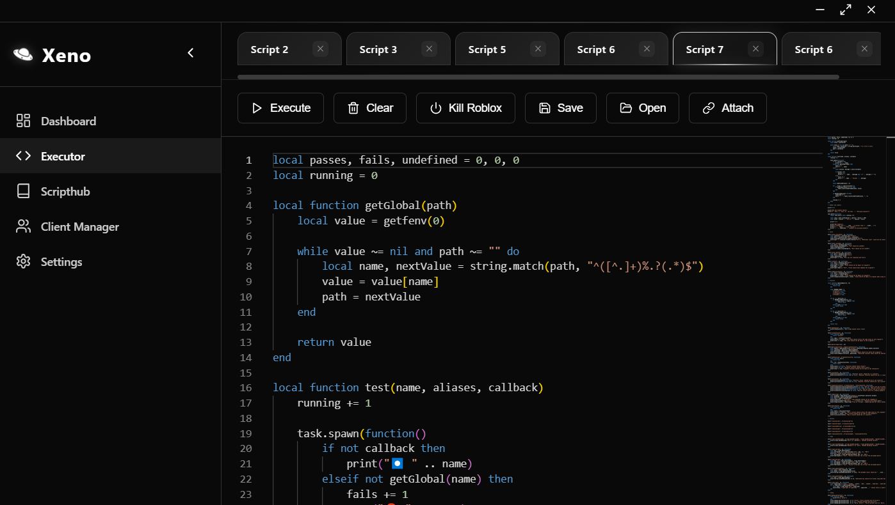
Task: Click "local value = getfenv(0)" line
Action: [x=371, y=221]
